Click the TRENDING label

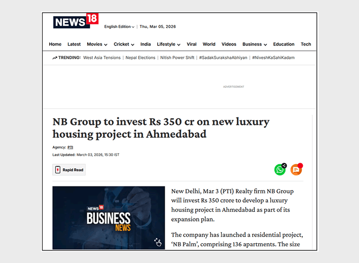pos(69,58)
